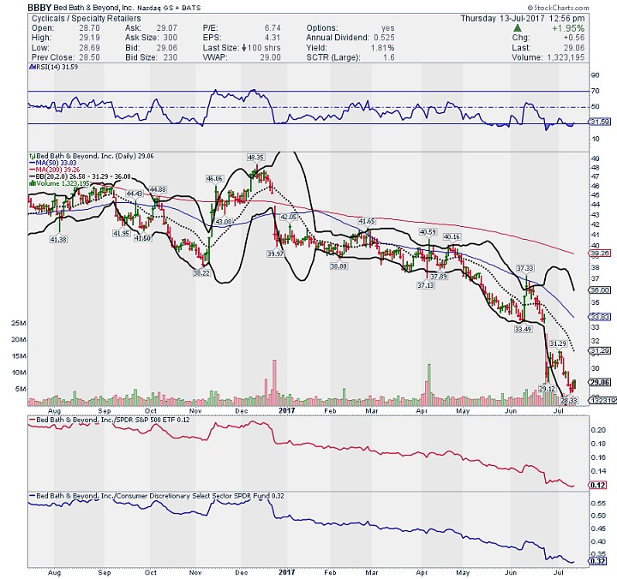Viewport: 617px width, 579px height.
Task: Click the 41.65 price label
Action: pyautogui.click(x=367, y=222)
